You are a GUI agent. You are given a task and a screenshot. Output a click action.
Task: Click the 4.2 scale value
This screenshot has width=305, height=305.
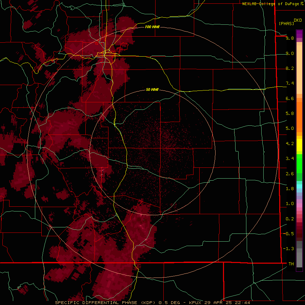[x=290, y=144]
